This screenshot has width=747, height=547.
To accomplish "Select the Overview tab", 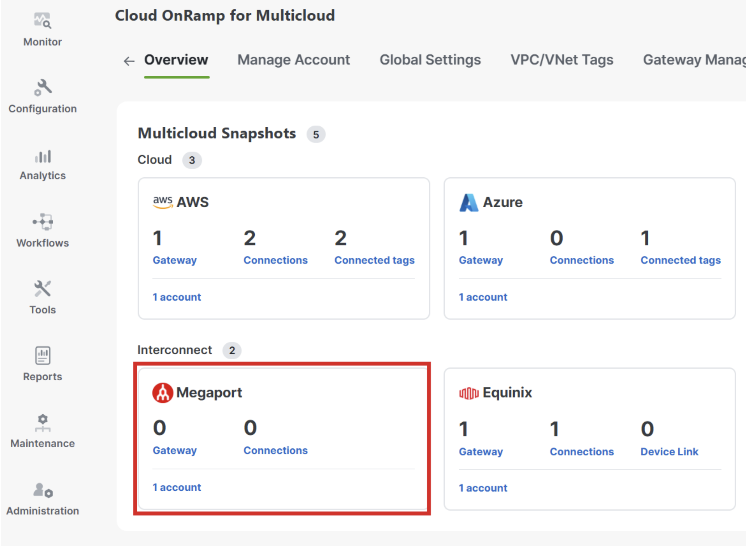I will (176, 60).
